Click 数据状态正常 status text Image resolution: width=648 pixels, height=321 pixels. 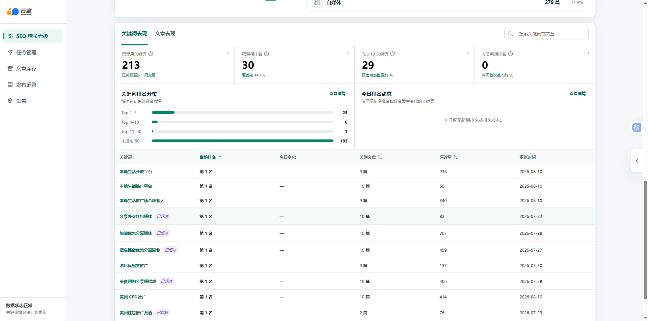tap(19, 306)
